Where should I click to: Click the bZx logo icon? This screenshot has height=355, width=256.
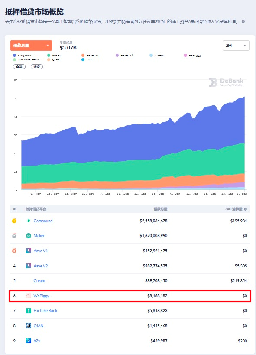pos(29,341)
